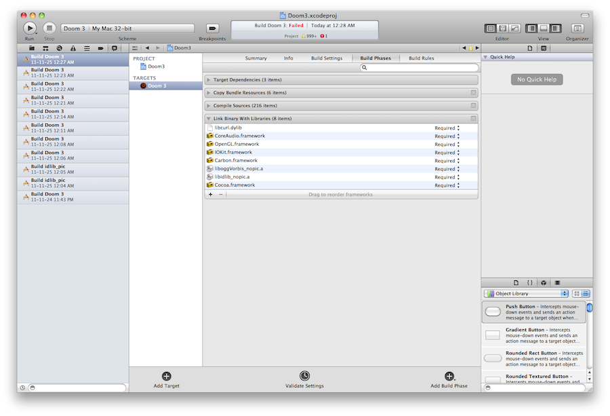This screenshot has width=610, height=416.
Task: Show the Object library cube icon
Action: pos(544,283)
